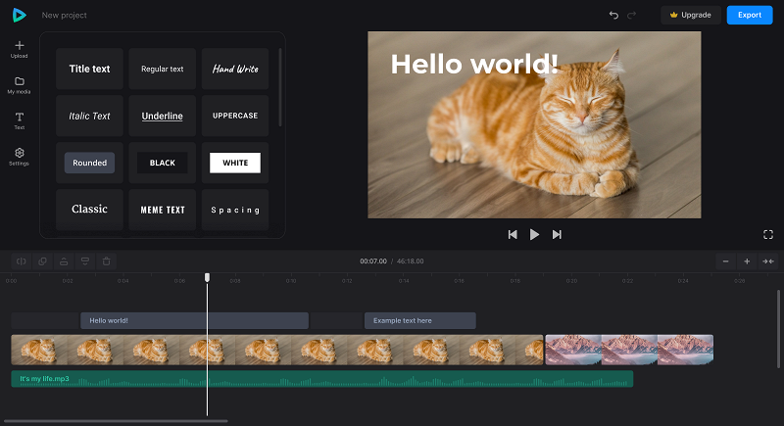This screenshot has width=784, height=426.
Task: Redo the last action
Action: (x=631, y=15)
